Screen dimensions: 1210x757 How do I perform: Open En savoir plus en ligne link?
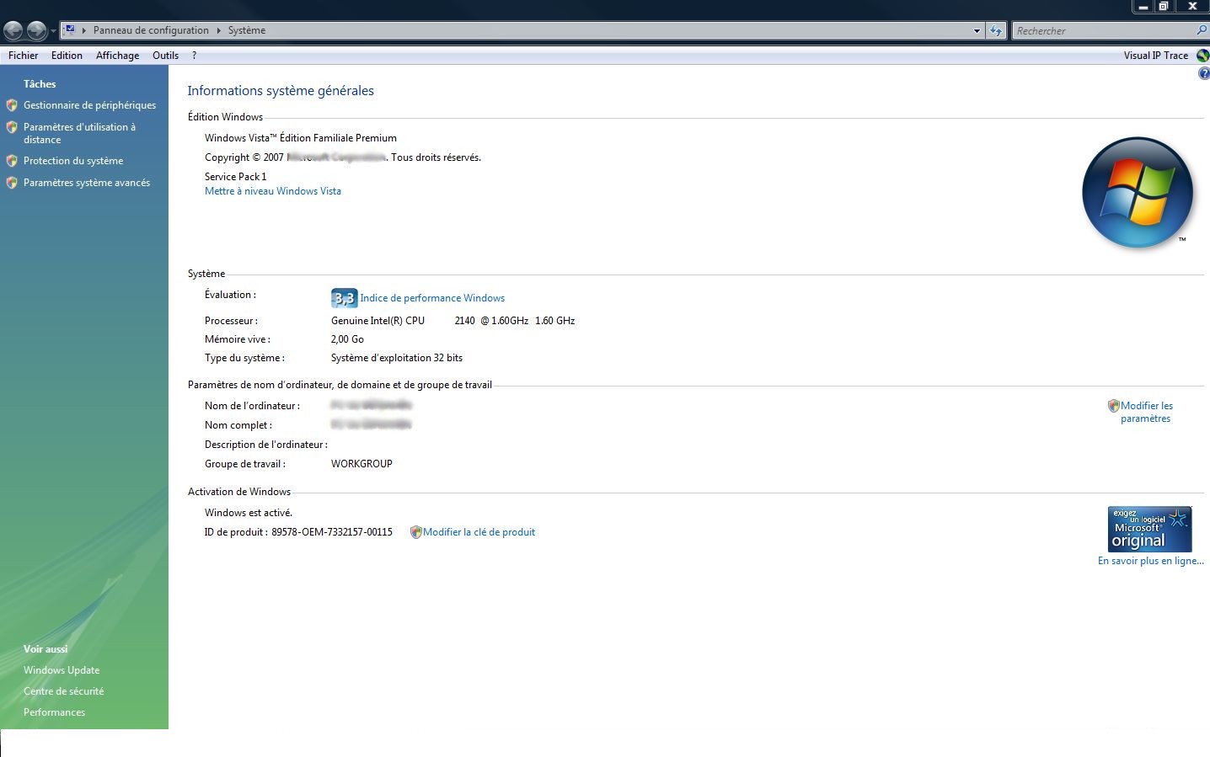1150,561
